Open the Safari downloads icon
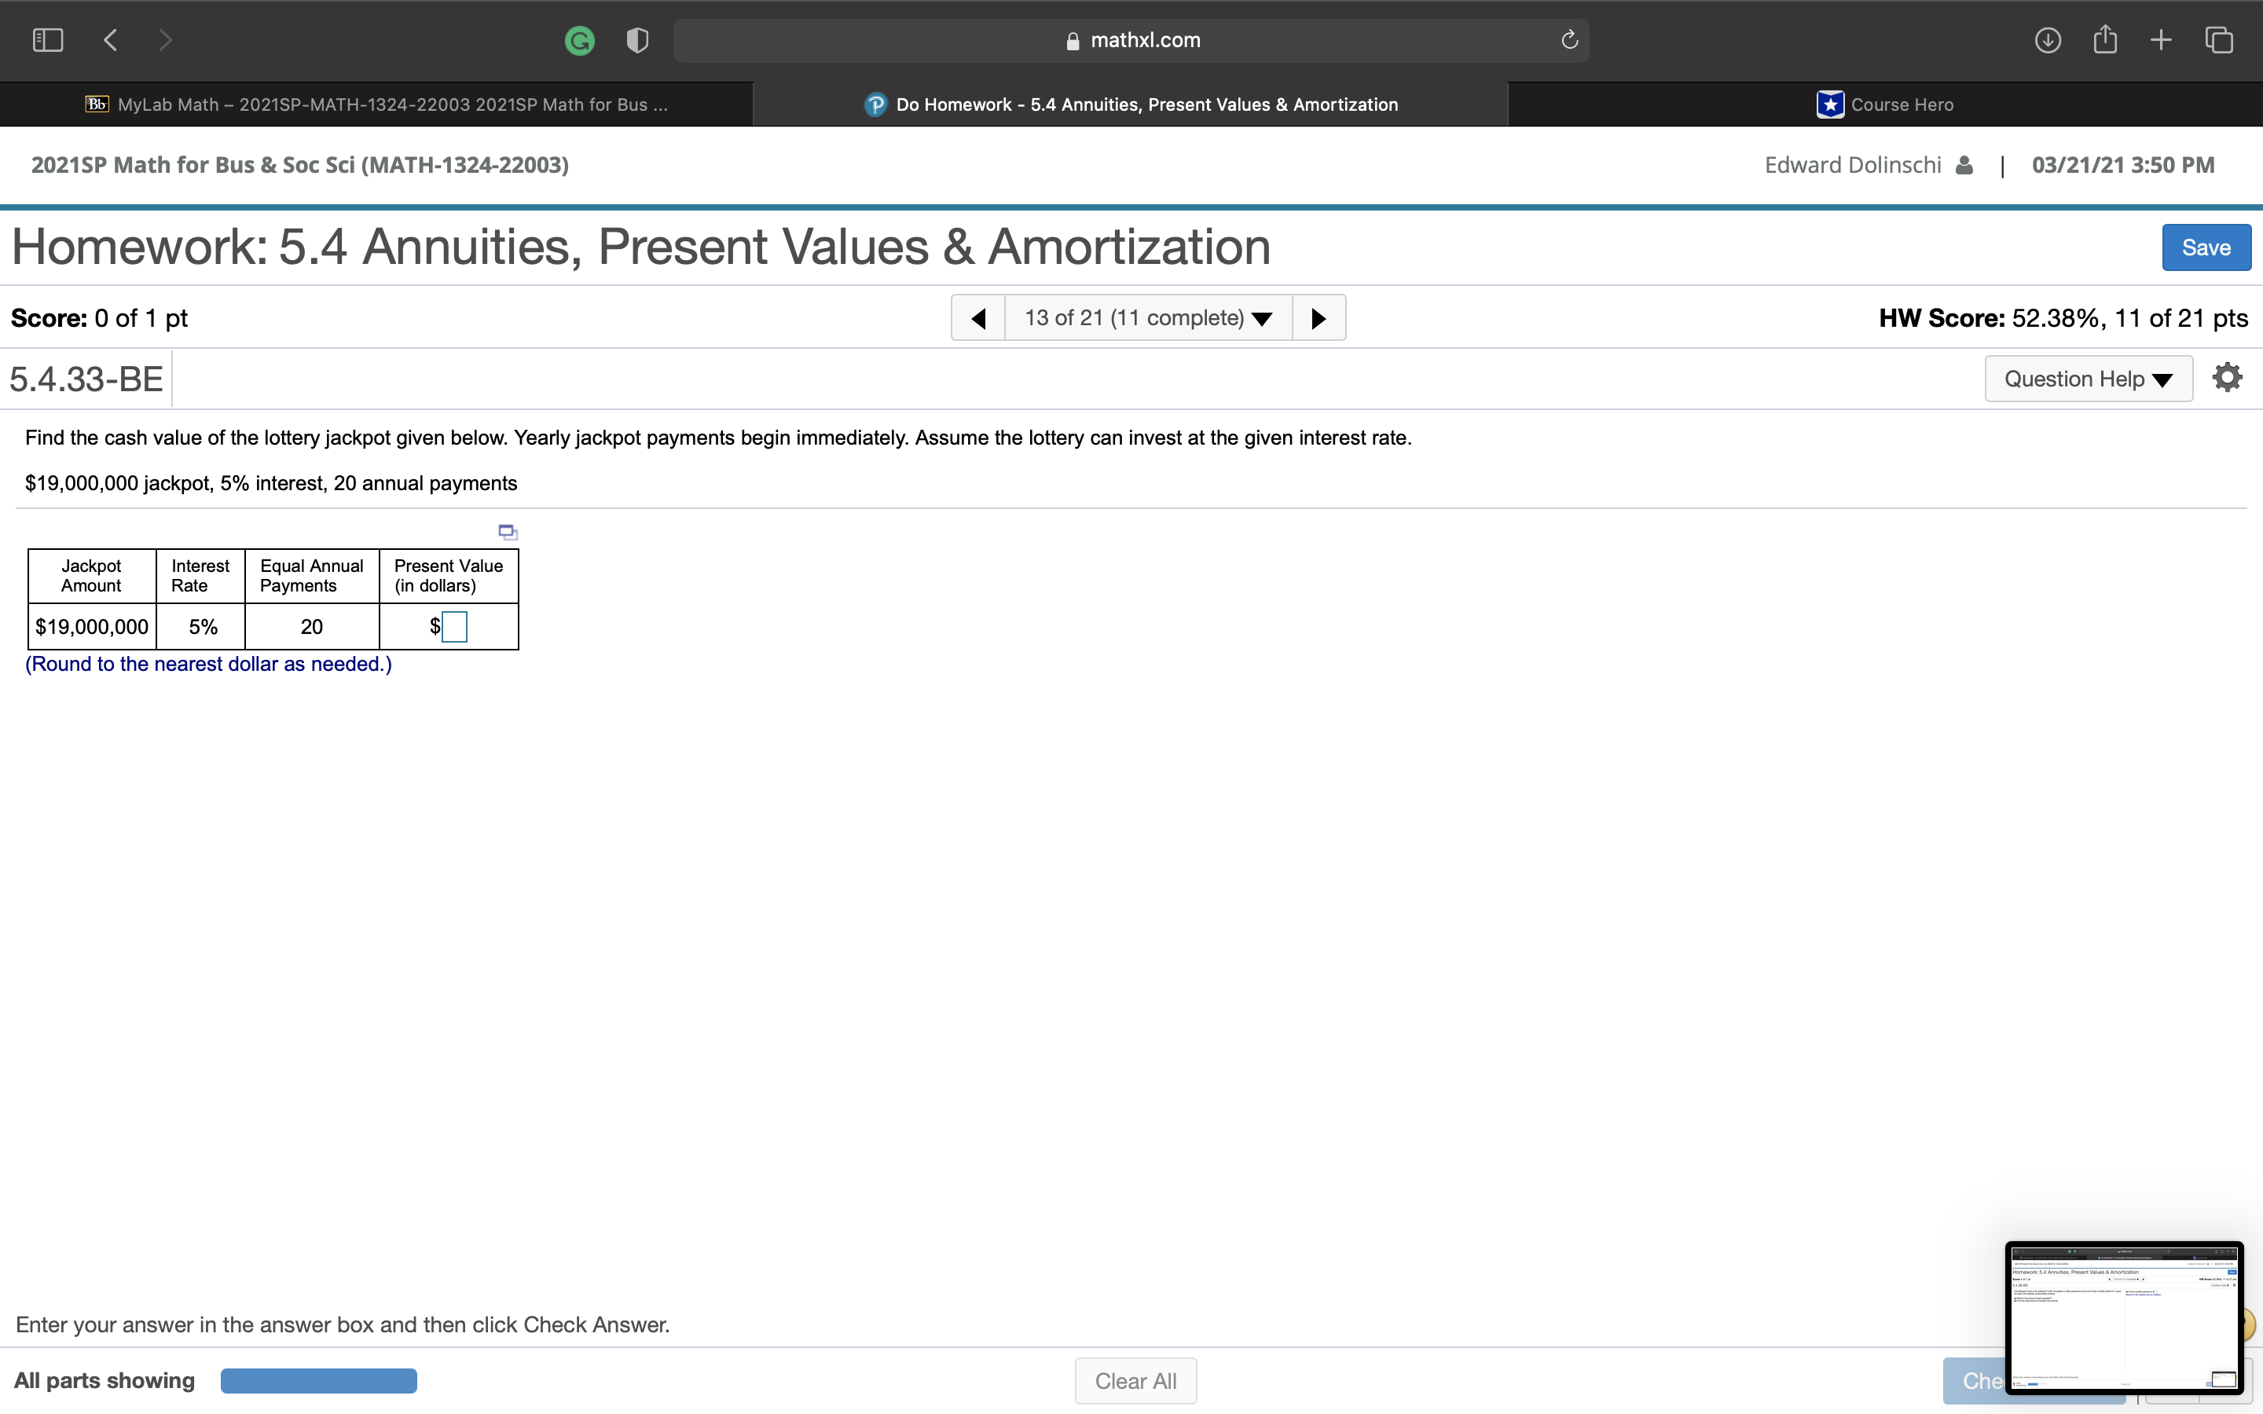This screenshot has width=2263, height=1414. tap(2048, 40)
